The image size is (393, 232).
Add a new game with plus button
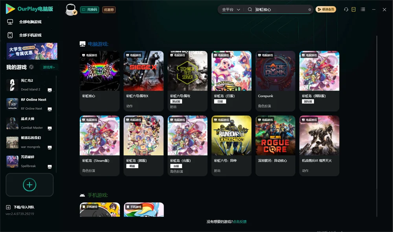click(29, 185)
